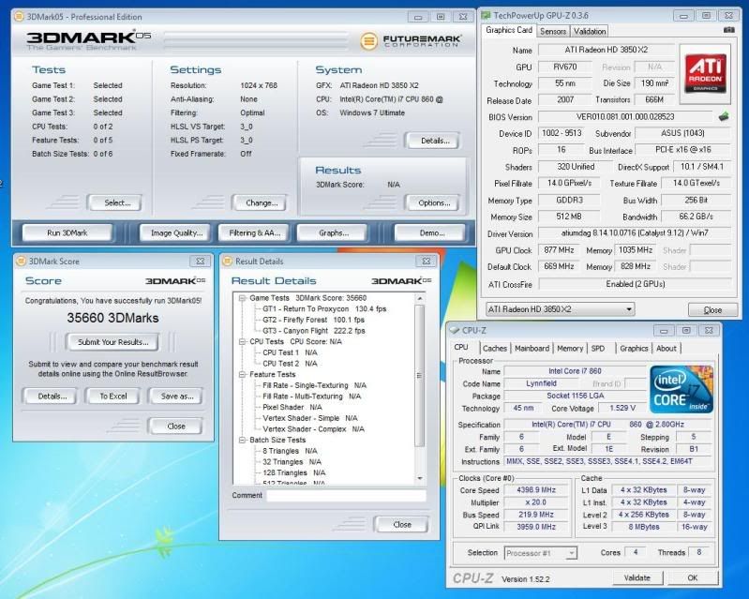
Task: Select GT1 - Return To Proxycon row
Action: click(324, 309)
